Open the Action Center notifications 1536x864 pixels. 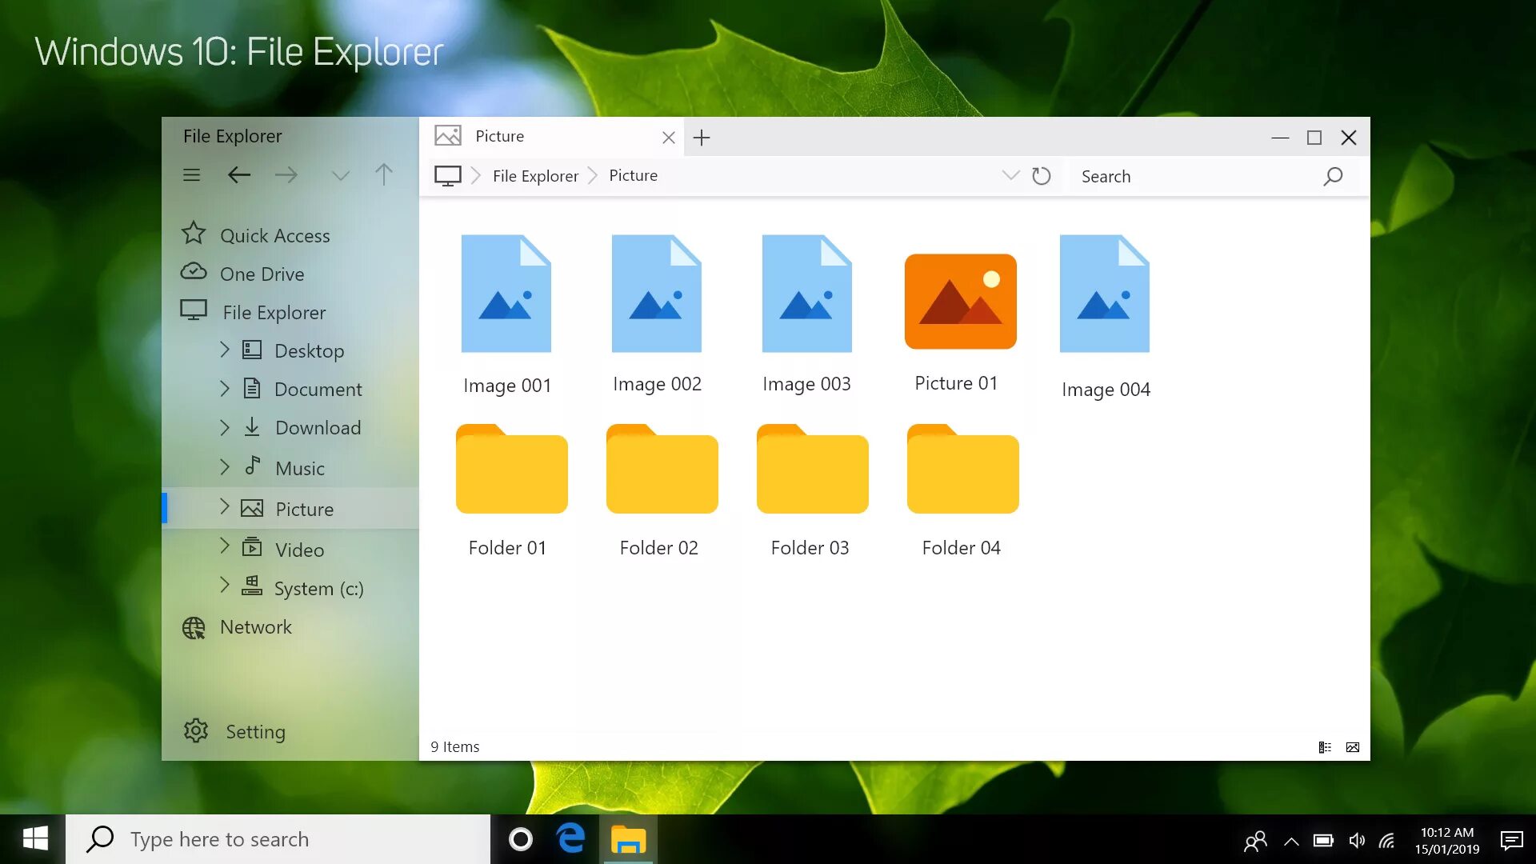[x=1511, y=840]
